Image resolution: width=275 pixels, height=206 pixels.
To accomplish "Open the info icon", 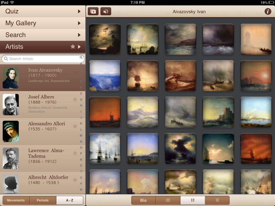I will 267,11.
